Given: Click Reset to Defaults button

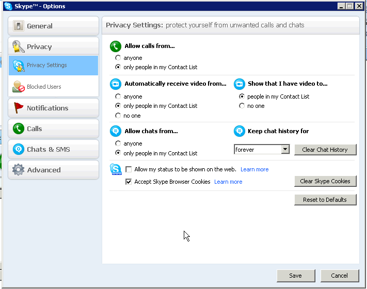Looking at the screenshot, I should pos(325,200).
